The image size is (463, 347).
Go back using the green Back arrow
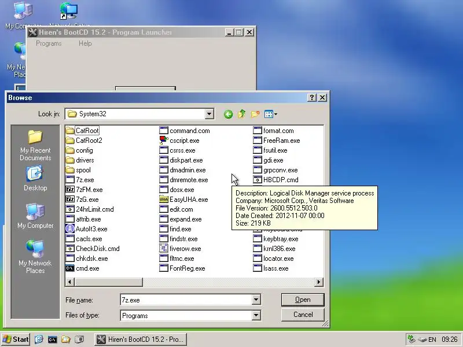tap(228, 114)
